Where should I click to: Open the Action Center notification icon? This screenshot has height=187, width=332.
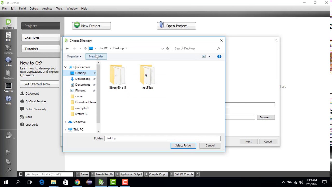click(x=324, y=182)
